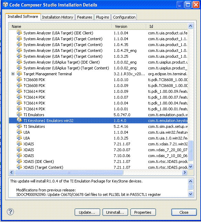Click the description pane scroll up arrow
This screenshot has height=222, width=201.
click(x=191, y=181)
